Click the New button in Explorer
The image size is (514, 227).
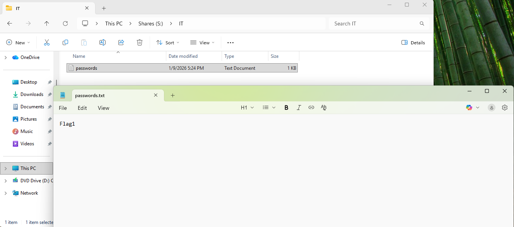(18, 43)
